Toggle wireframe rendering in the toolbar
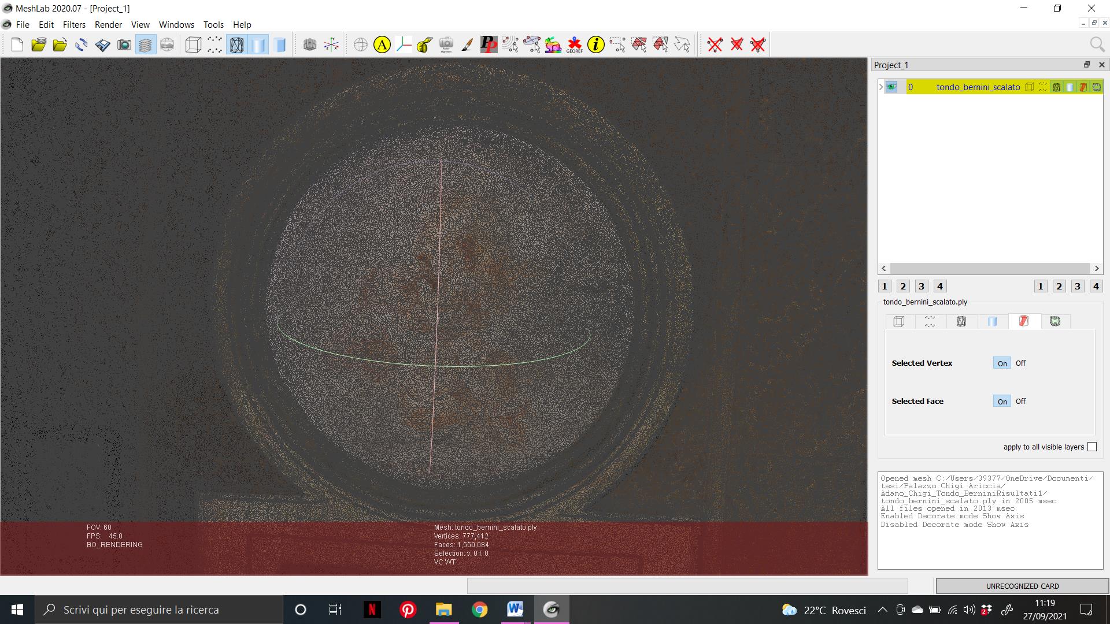The image size is (1110, 624). tap(236, 44)
